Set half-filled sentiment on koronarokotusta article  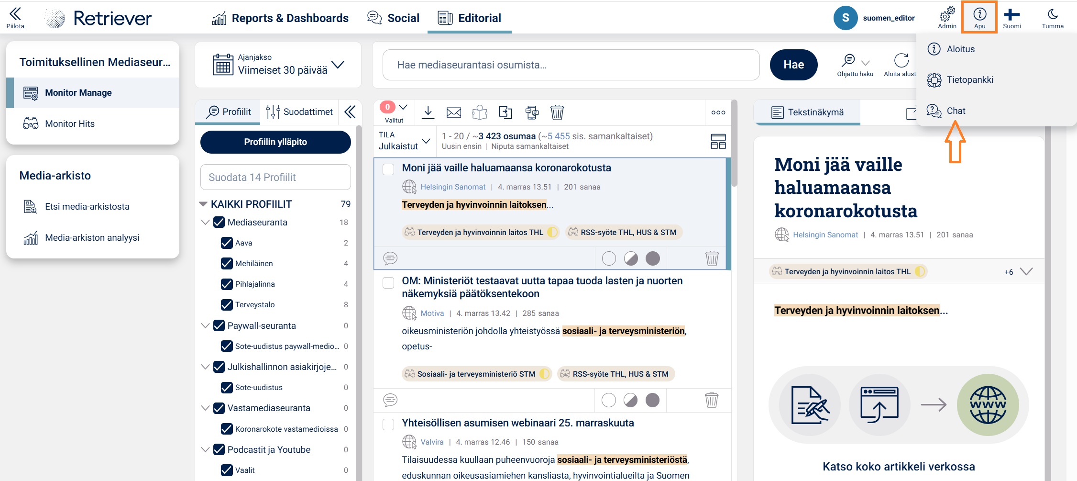pyautogui.click(x=631, y=258)
